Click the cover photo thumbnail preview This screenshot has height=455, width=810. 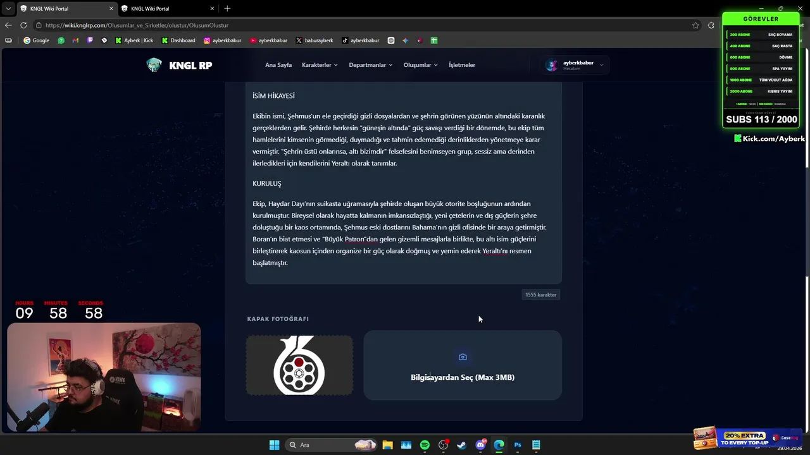[299, 365]
